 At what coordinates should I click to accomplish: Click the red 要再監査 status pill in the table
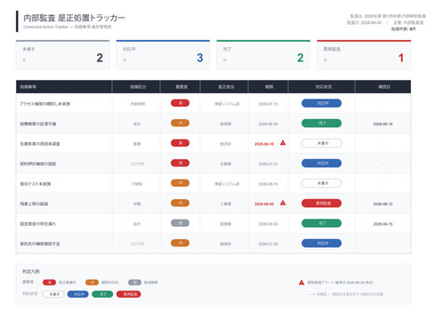pos(321,204)
